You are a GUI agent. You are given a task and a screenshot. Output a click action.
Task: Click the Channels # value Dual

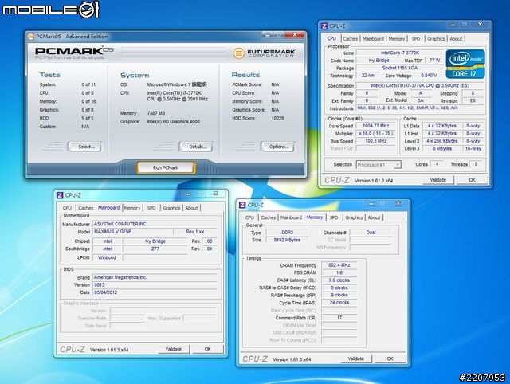(x=371, y=233)
